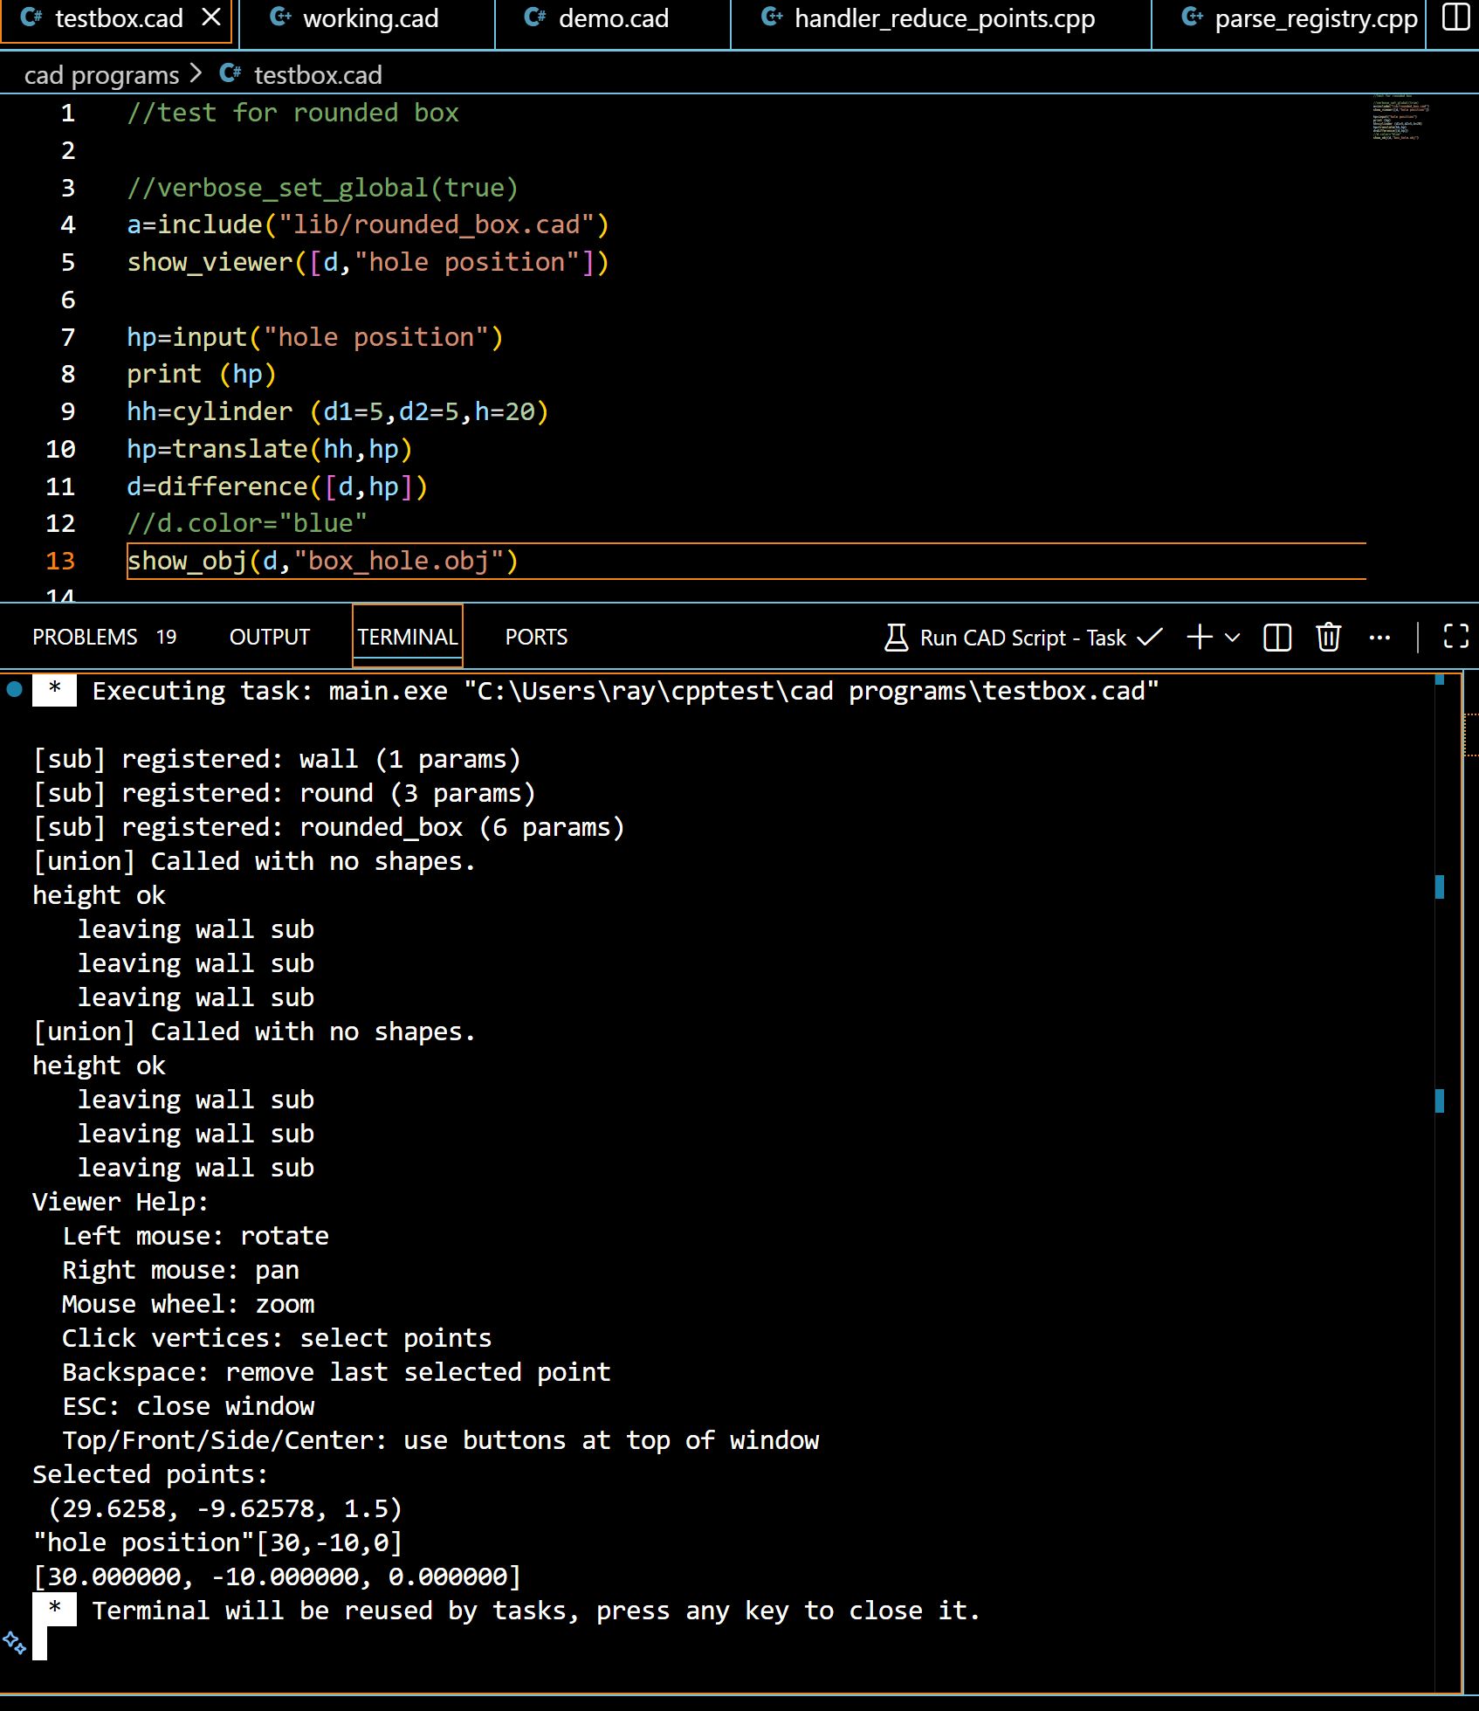Screen dimensions: 1479x1711
Task: Switch to the working.cad editor tab
Action: [x=369, y=19]
